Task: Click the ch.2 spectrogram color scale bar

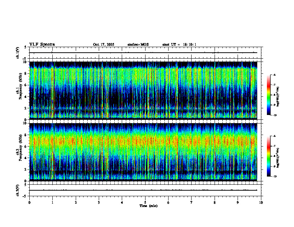Action: click(268, 156)
